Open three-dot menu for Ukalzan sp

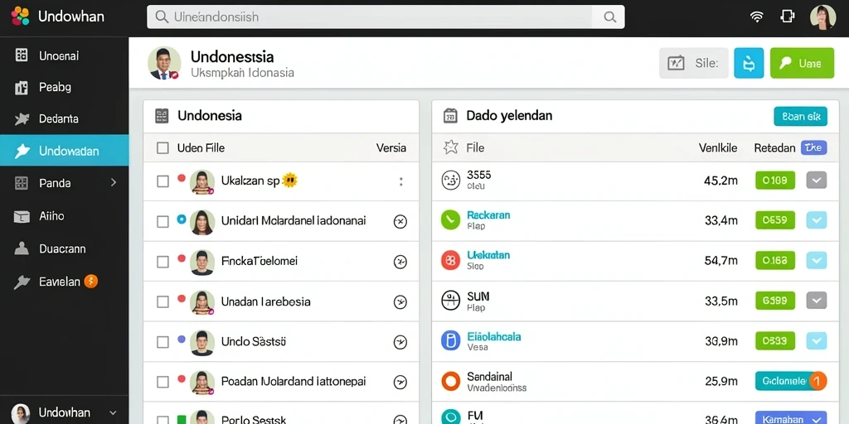(x=400, y=181)
